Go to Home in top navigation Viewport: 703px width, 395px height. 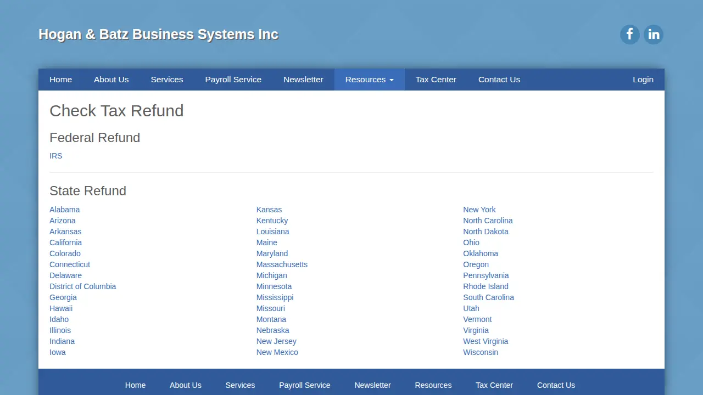(60, 80)
